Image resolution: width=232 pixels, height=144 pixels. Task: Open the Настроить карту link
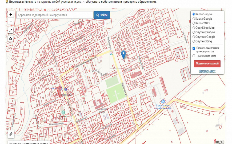[x=207, y=71]
